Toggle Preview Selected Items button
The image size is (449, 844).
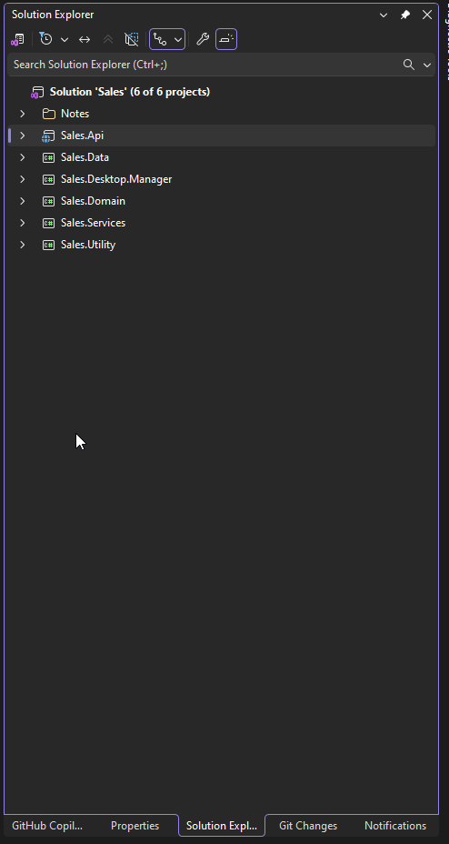pos(226,39)
